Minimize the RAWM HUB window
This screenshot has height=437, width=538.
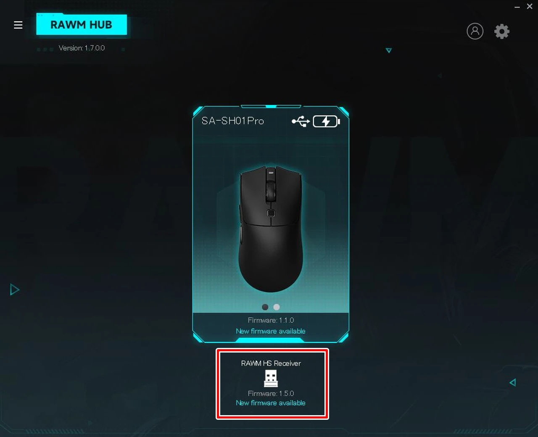517,7
